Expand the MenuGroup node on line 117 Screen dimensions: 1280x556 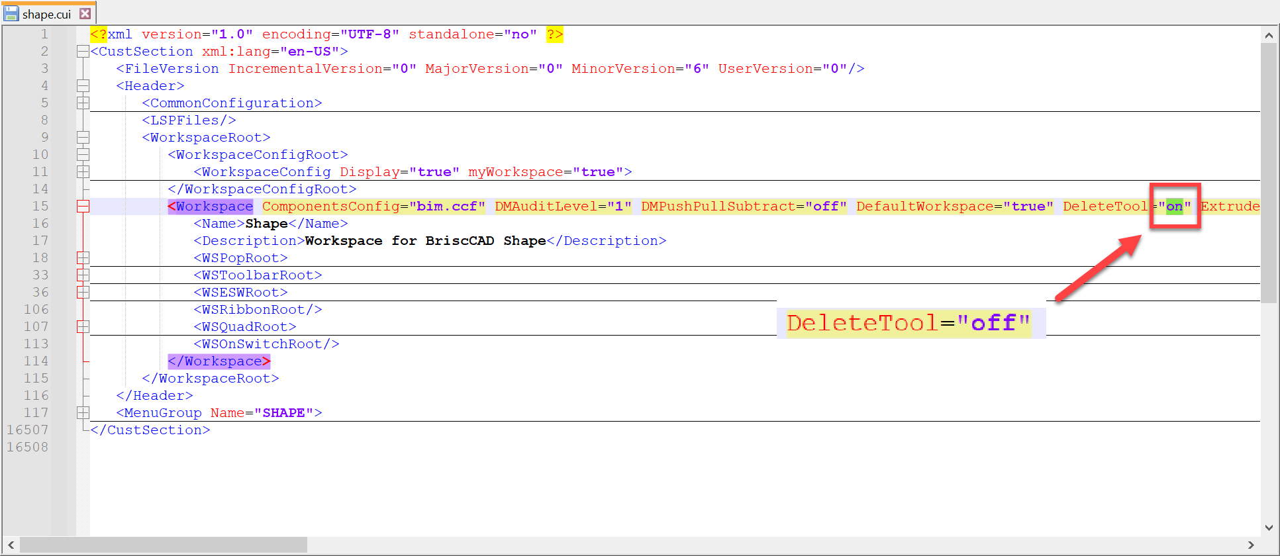[83, 413]
